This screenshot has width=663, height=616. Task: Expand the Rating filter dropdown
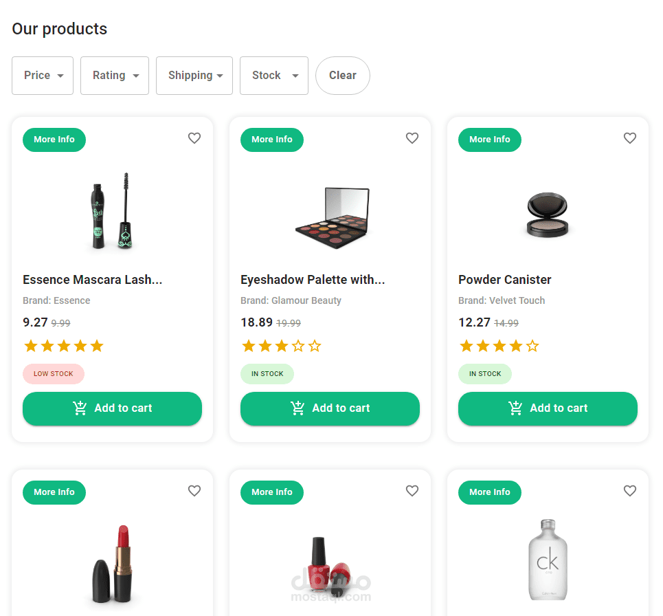tap(115, 76)
